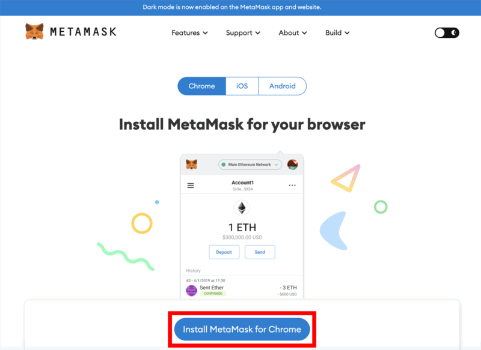Expand the About menu

coord(292,33)
